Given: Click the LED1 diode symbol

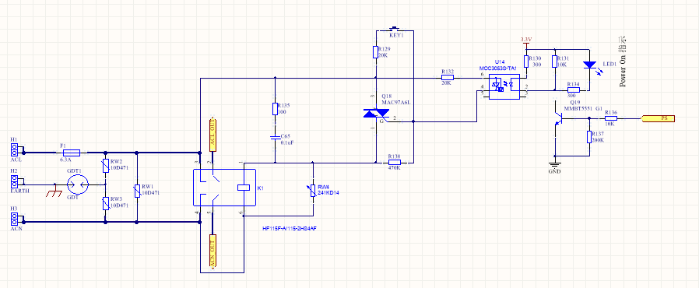Looking at the screenshot, I should point(589,65).
